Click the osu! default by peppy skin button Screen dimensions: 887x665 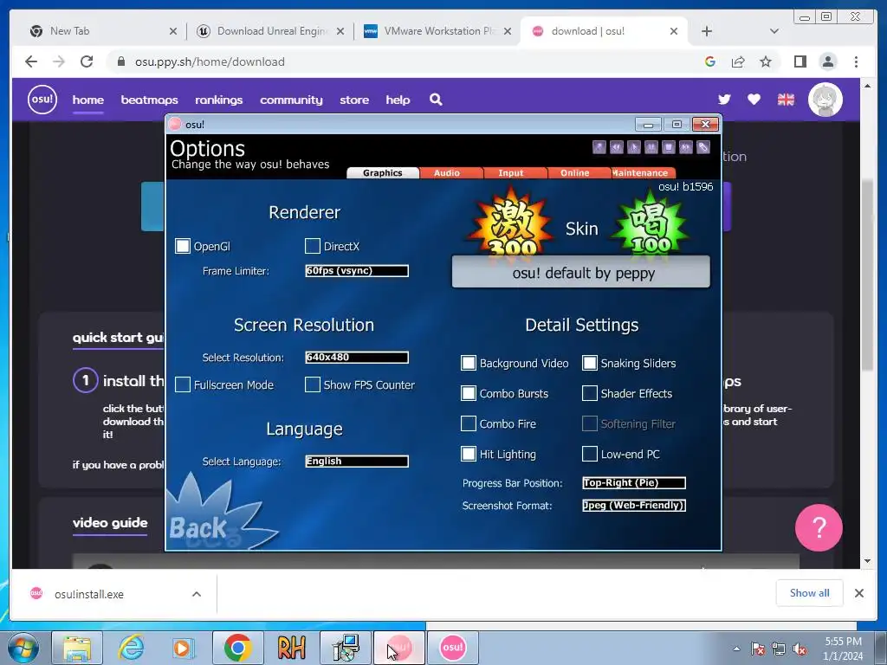pyautogui.click(x=581, y=273)
